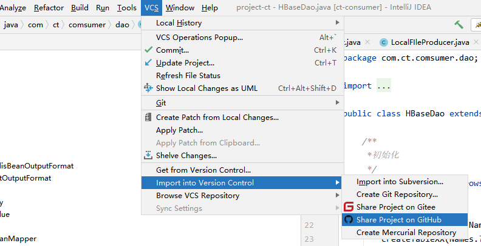Open the Analyze menu
The width and height of the screenshot is (481, 246).
13,8
